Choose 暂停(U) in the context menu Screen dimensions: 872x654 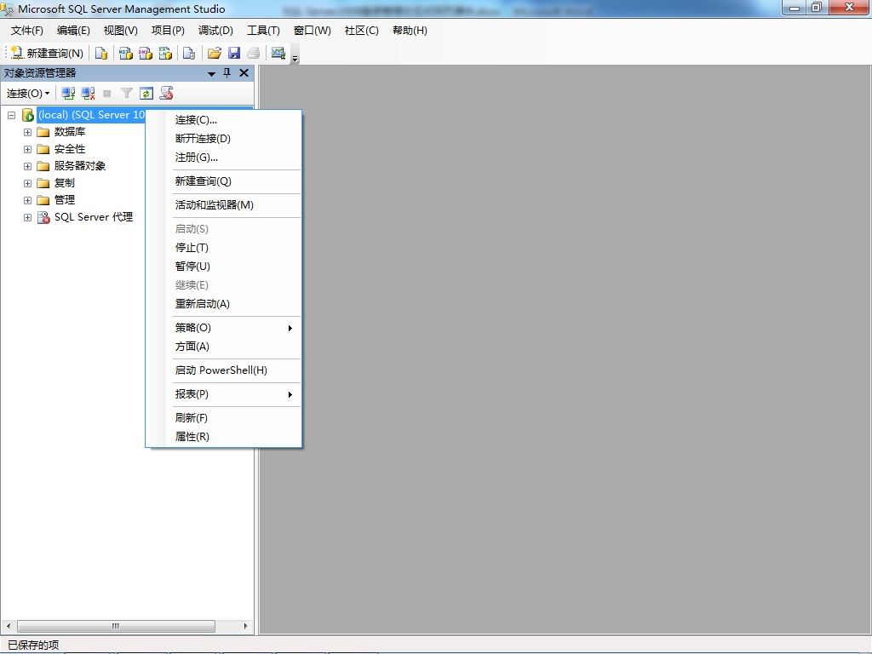(x=224, y=267)
